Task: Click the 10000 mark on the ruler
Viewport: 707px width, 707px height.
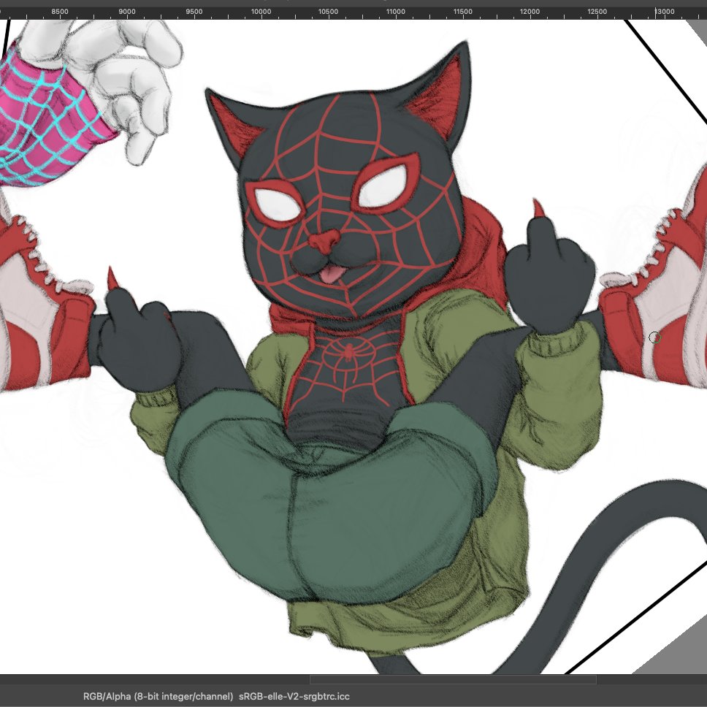Action: (261, 12)
